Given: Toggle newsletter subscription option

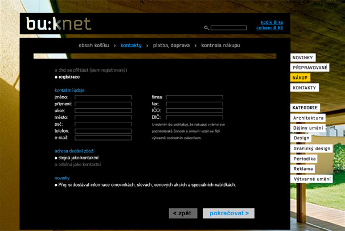Looking at the screenshot, I should coord(145,185).
